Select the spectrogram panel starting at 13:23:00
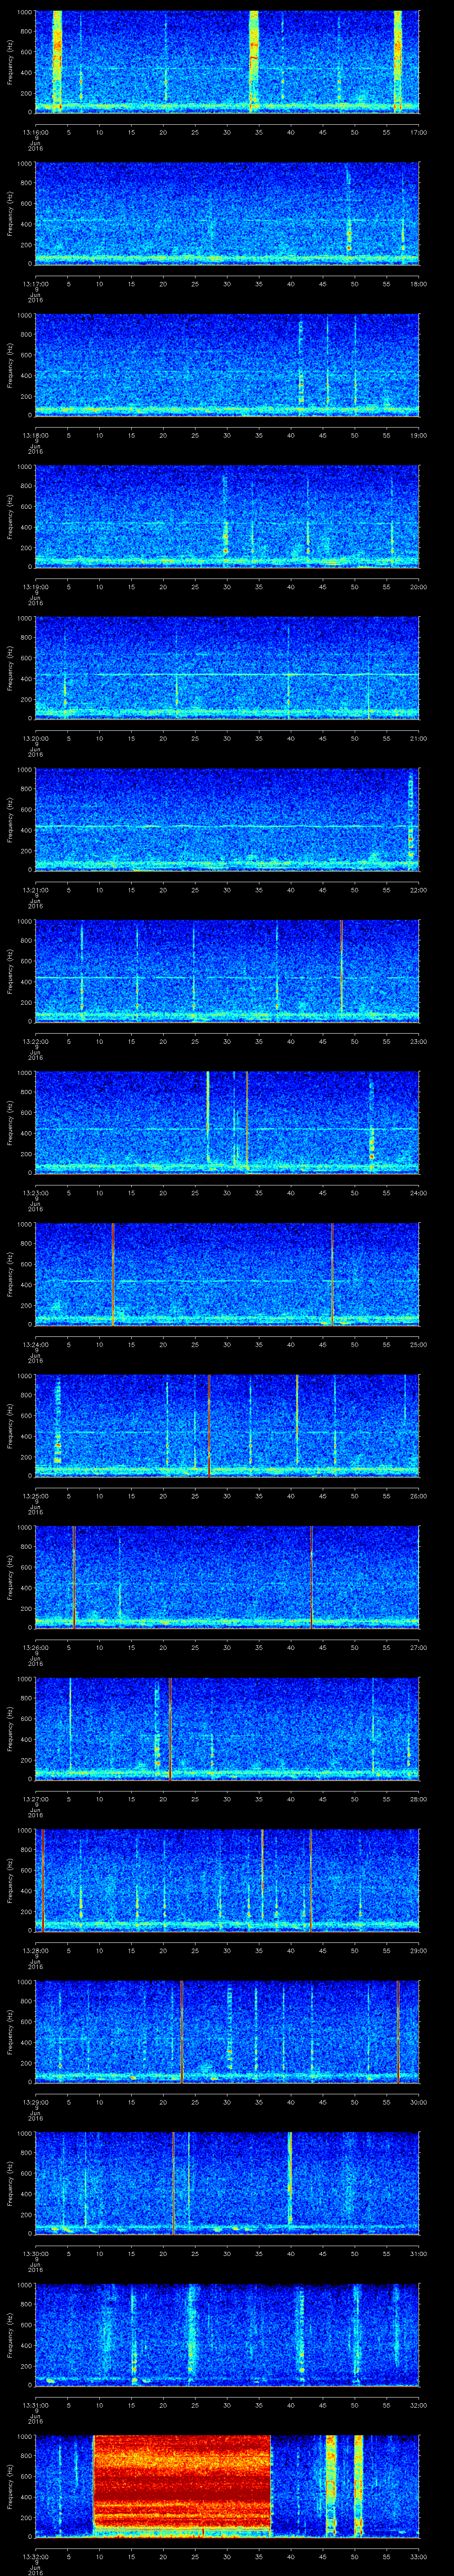454x2576 pixels. 227,1123
